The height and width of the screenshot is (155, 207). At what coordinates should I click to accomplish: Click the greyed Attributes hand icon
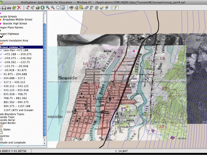[x=96, y=8]
